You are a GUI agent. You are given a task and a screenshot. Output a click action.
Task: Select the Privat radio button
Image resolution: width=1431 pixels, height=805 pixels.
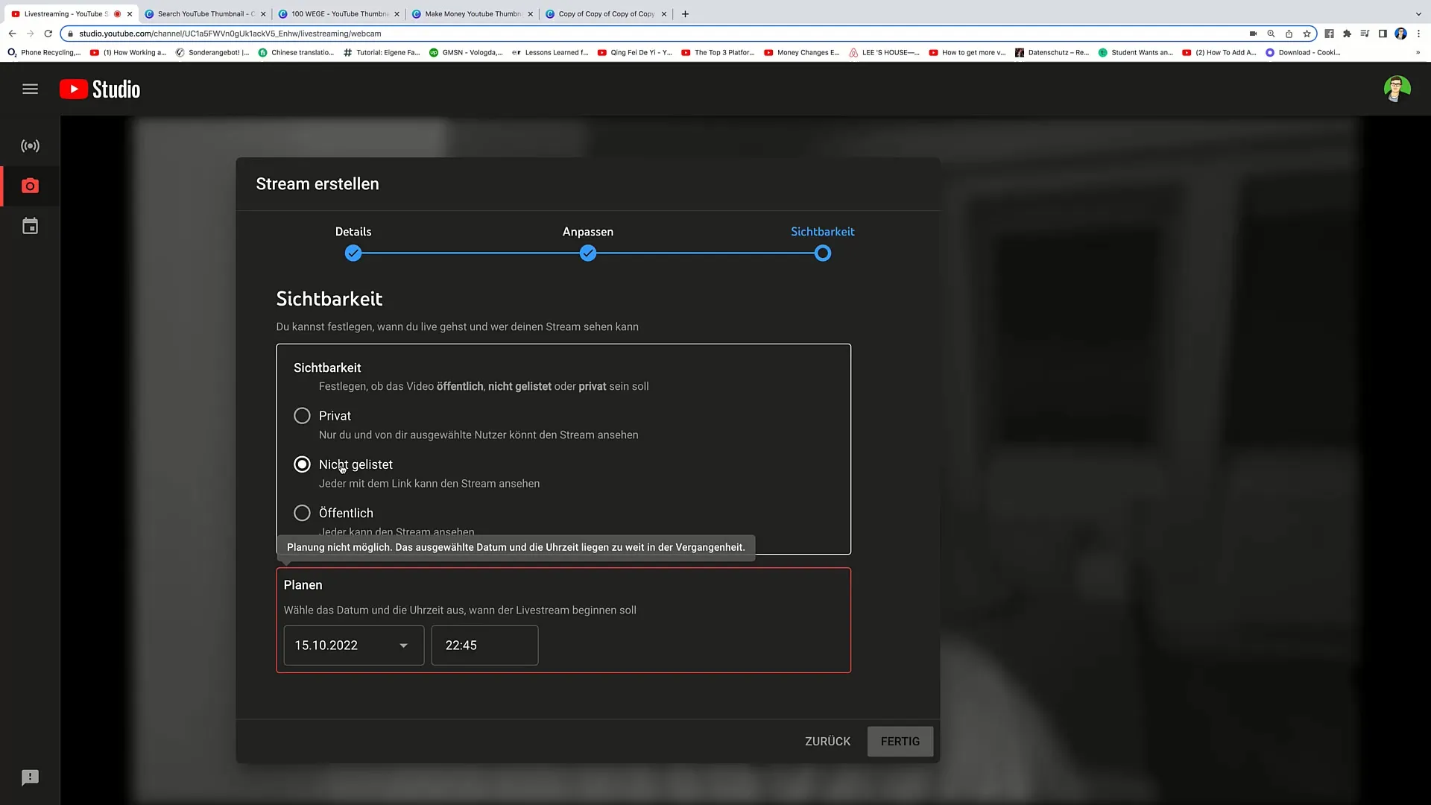point(302,416)
